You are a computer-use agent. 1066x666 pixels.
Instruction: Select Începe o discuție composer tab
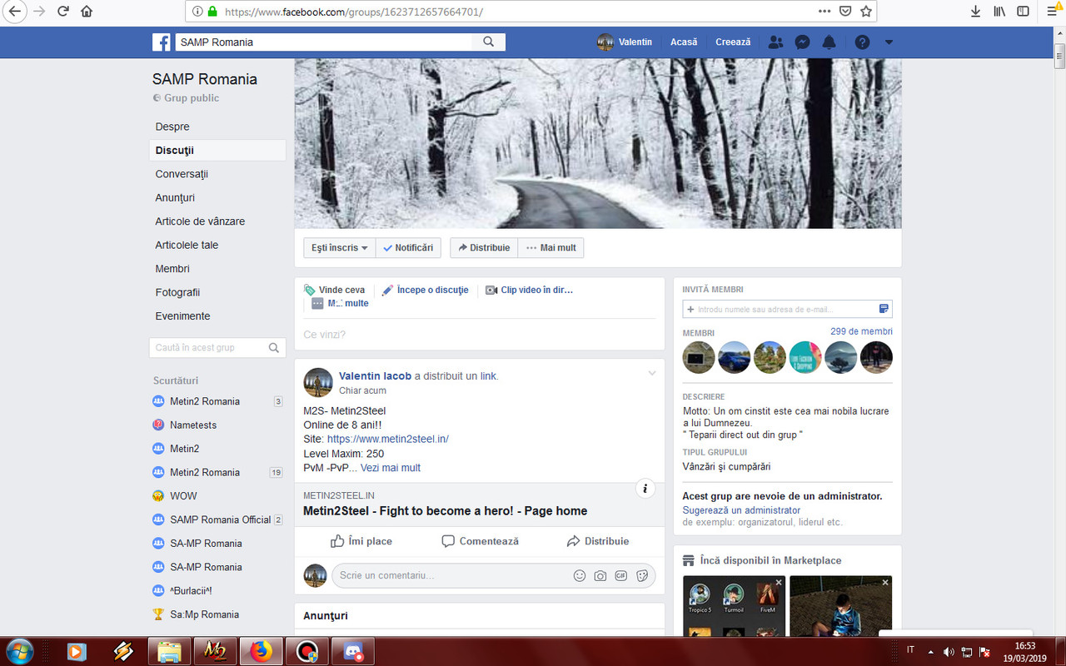pos(425,290)
